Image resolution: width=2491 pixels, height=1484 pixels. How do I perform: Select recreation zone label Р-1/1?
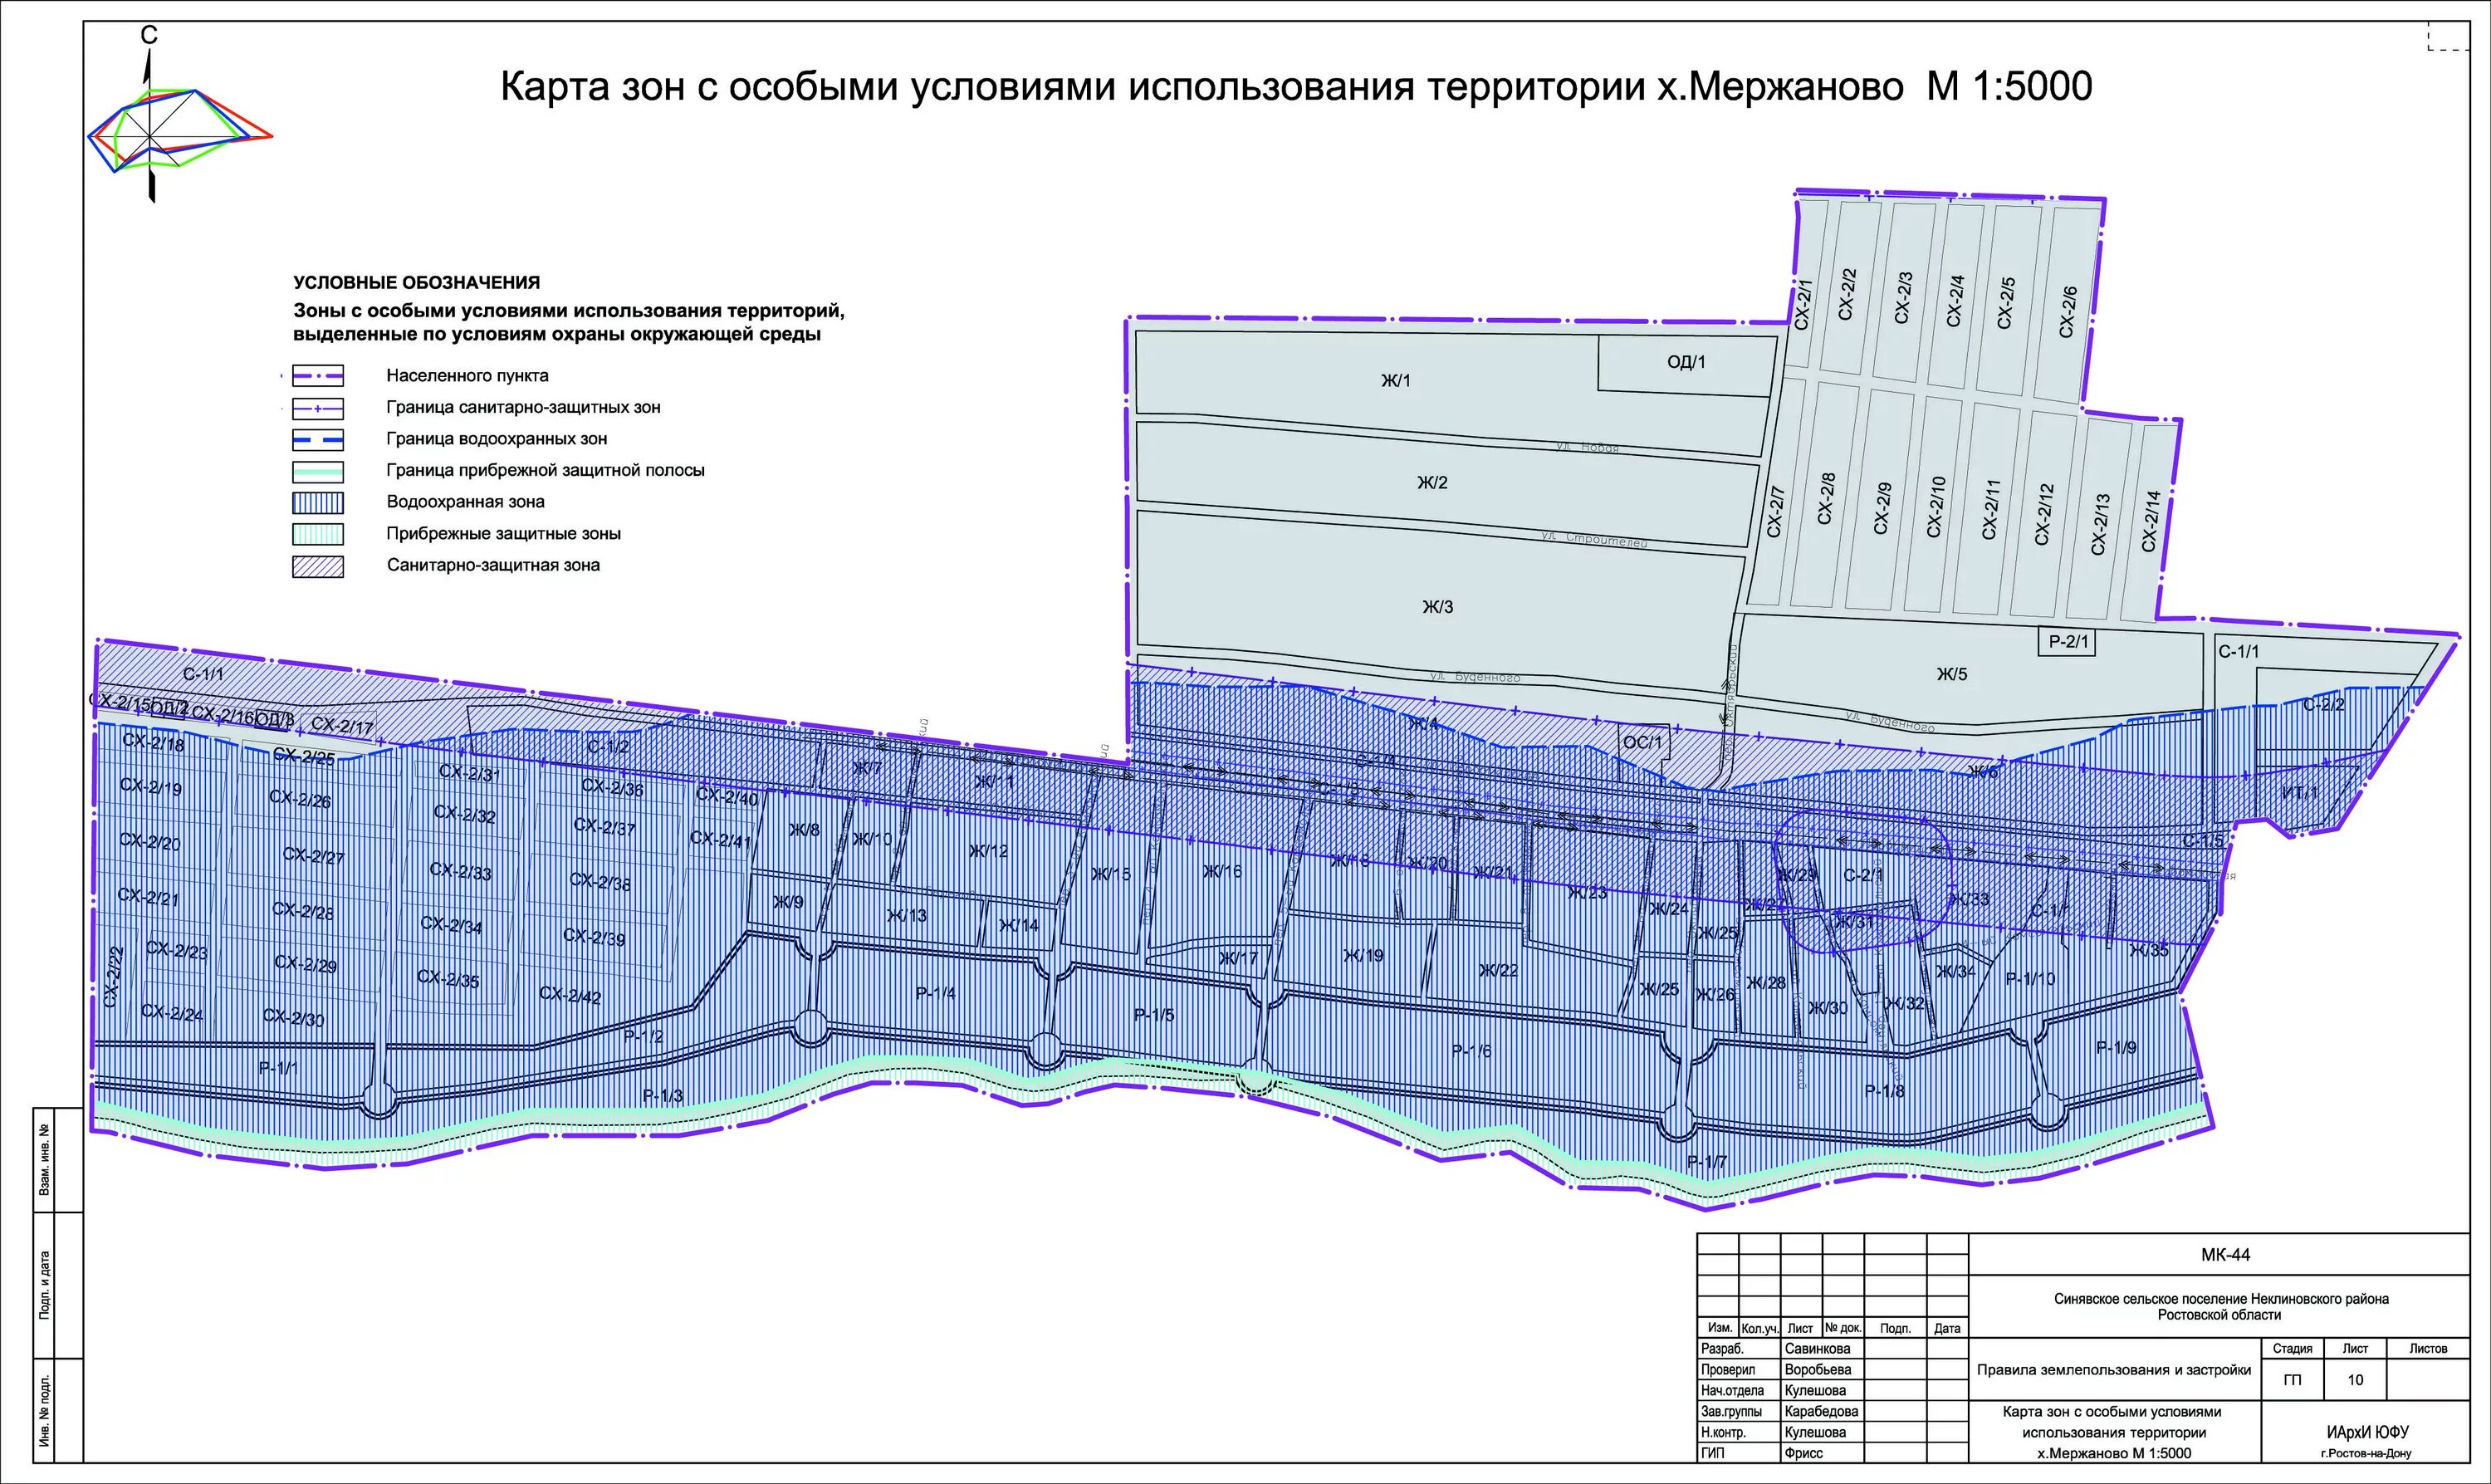[x=279, y=1068]
